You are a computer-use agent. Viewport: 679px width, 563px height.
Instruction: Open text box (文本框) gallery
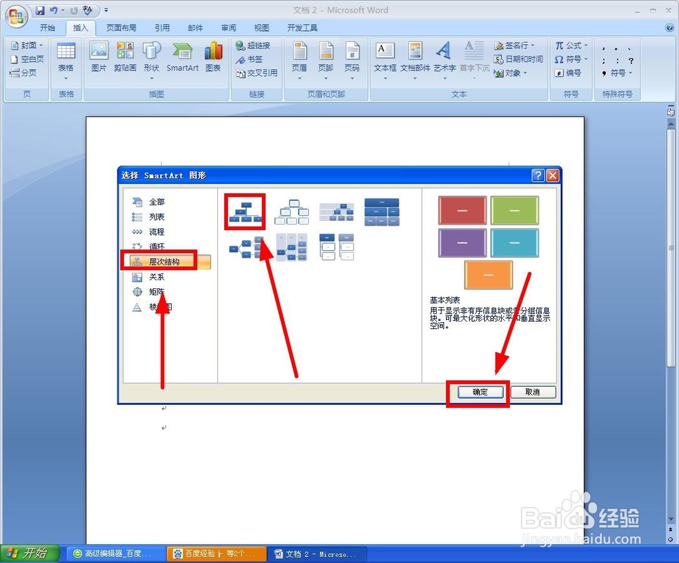385,60
